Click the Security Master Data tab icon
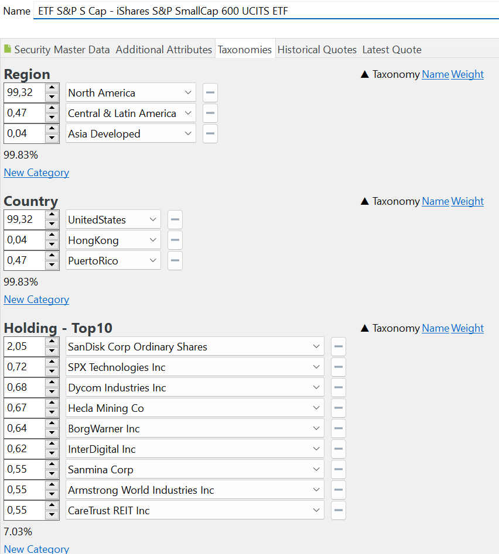Viewport: 499px width, 554px height. coord(8,49)
